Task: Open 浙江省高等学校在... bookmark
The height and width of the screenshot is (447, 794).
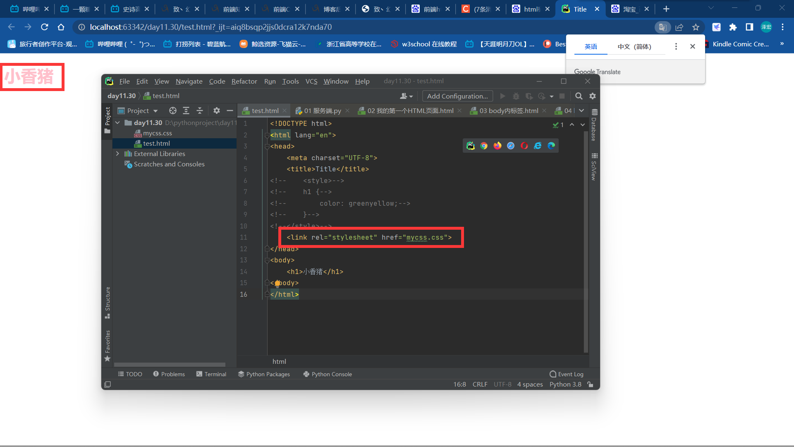Action: click(349, 44)
